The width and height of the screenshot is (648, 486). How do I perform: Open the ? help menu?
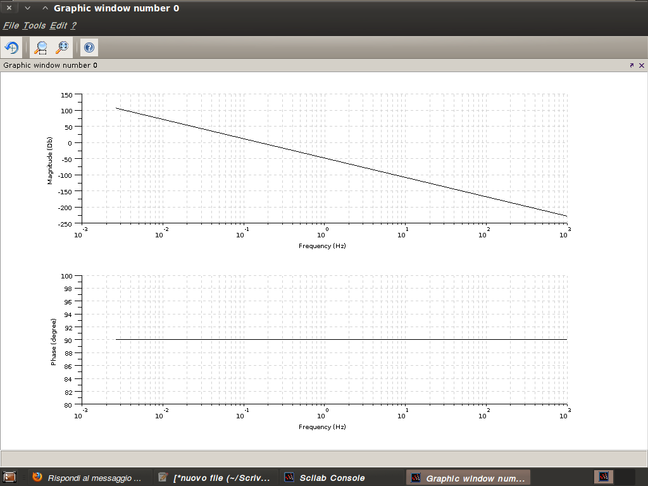pyautogui.click(x=73, y=25)
